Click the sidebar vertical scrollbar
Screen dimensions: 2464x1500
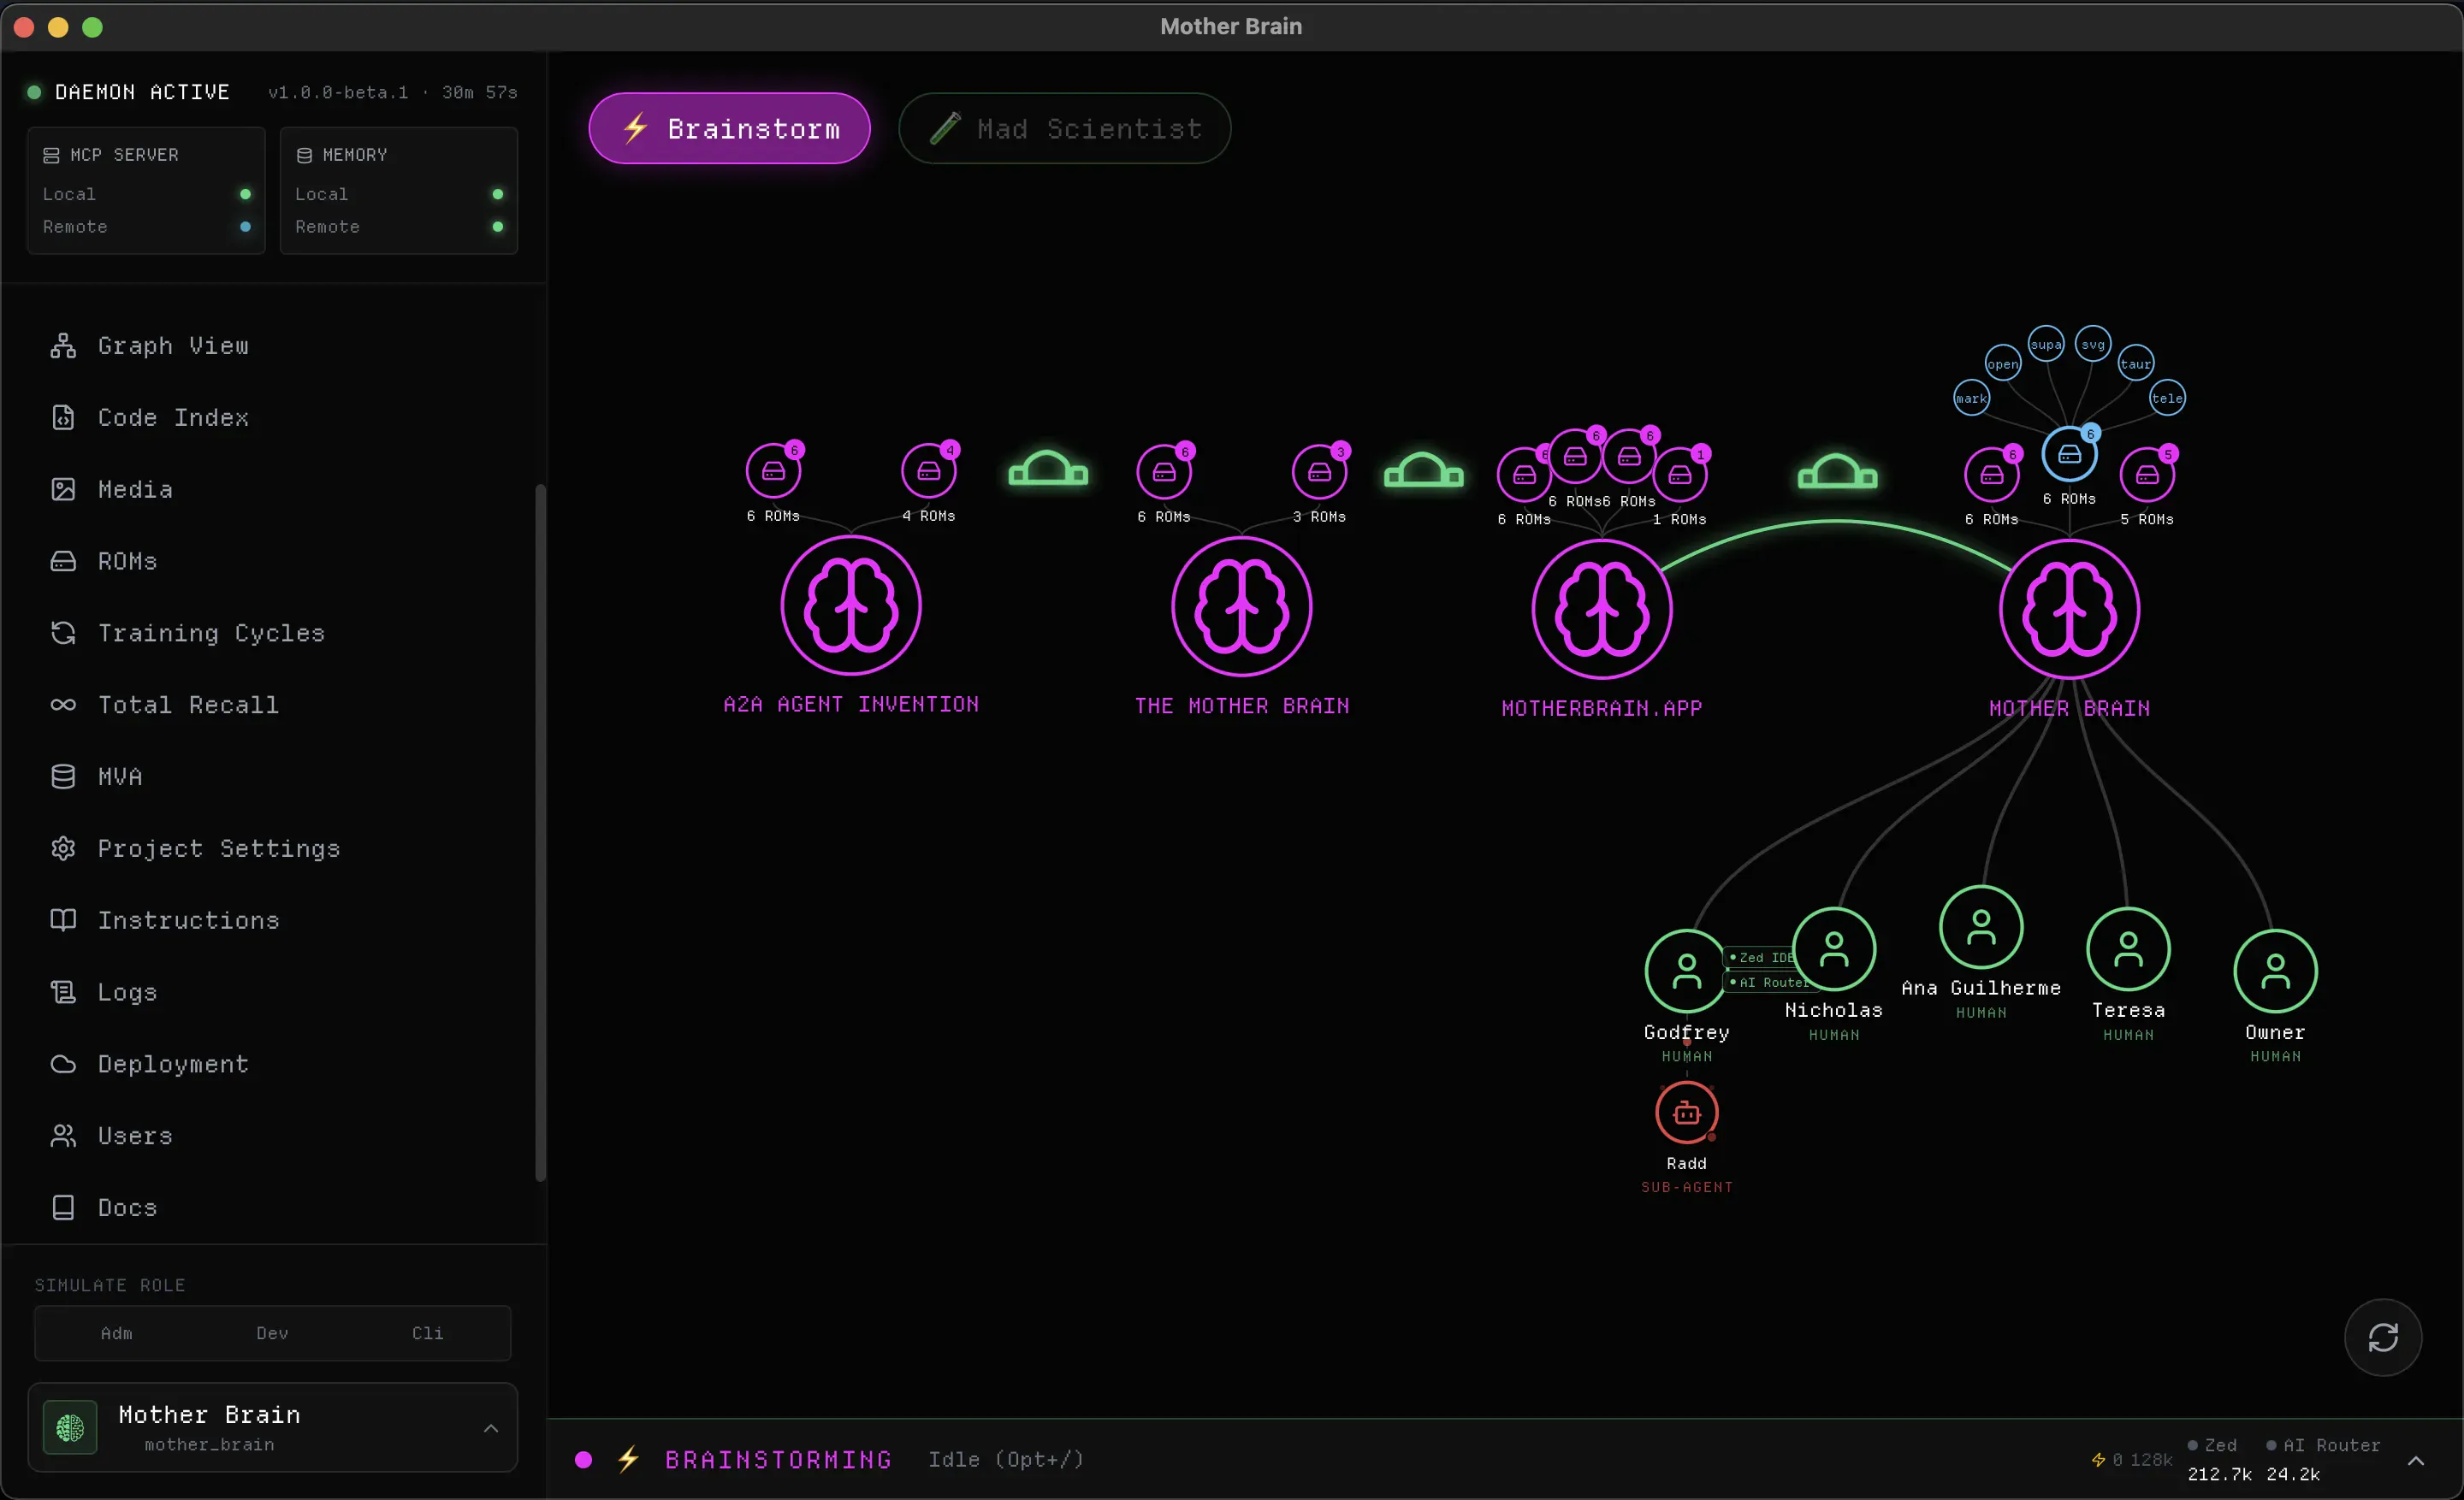tap(541, 831)
